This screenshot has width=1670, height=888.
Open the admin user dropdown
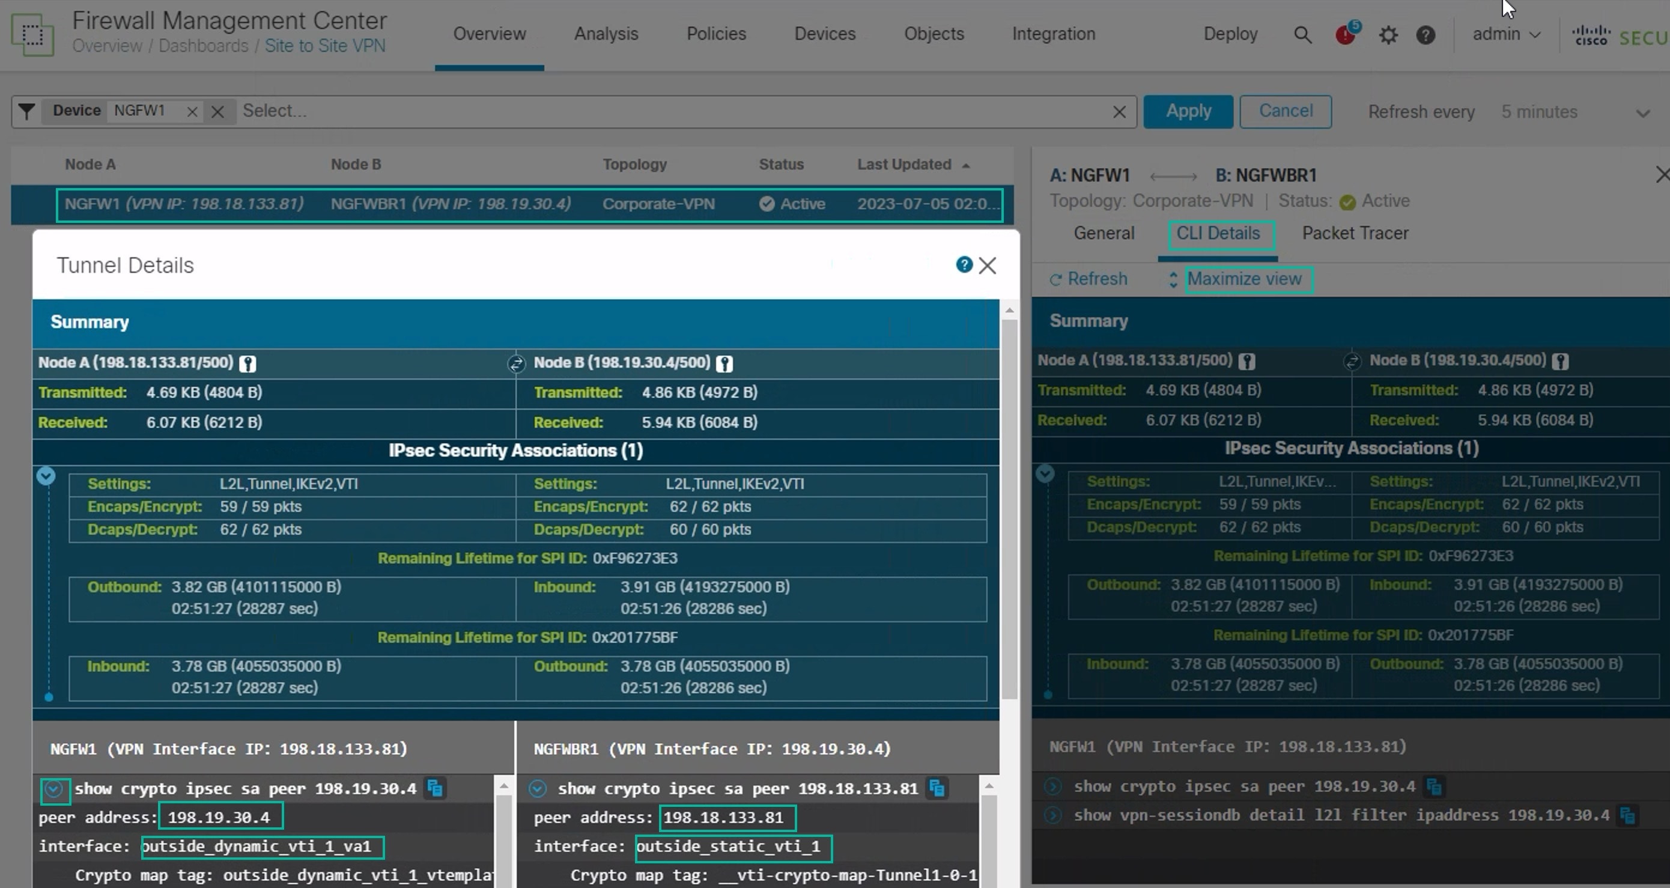[x=1506, y=34]
